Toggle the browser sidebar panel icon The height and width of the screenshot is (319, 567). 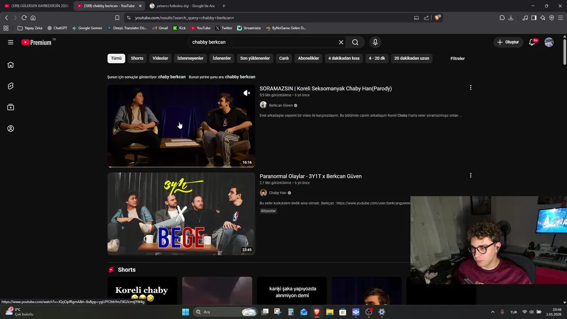point(534,18)
